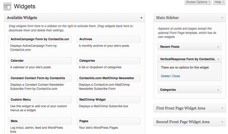Click the Close link in VerticalResponse widget
The image size is (228, 134).
pyautogui.click(x=176, y=76)
